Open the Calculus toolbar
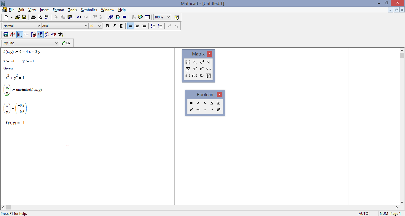 [x=33, y=34]
